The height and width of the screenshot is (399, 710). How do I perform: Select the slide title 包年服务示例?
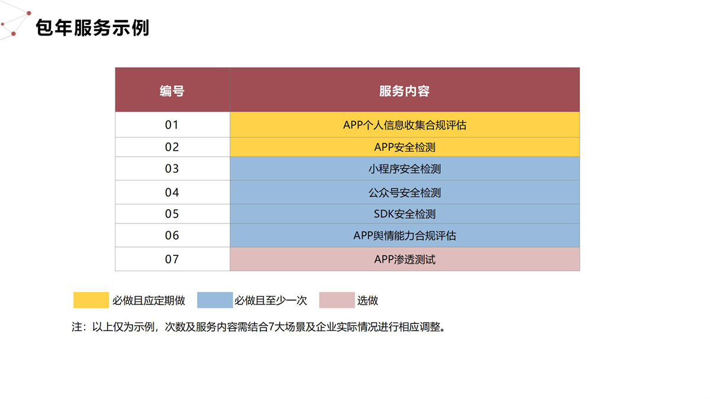pos(92,28)
